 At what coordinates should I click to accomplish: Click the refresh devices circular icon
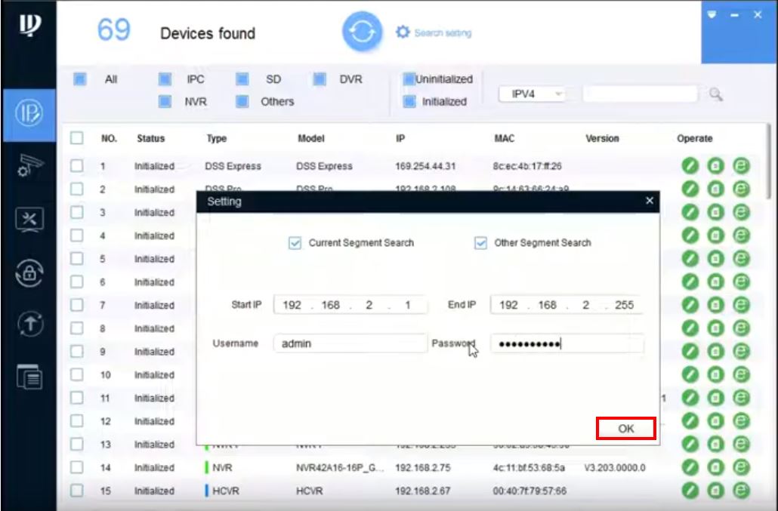(363, 32)
